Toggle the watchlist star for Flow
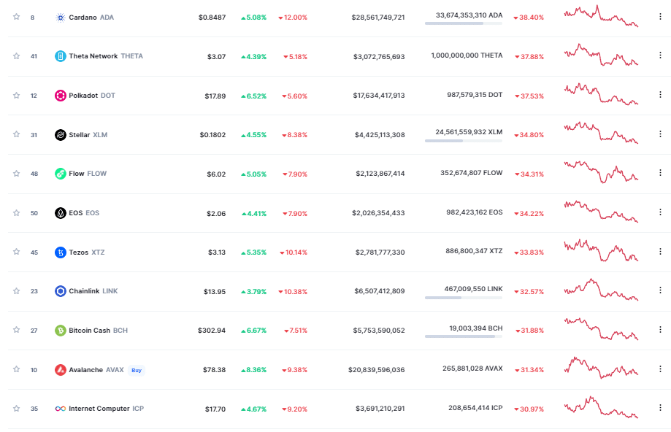The image size is (671, 432). point(16,173)
